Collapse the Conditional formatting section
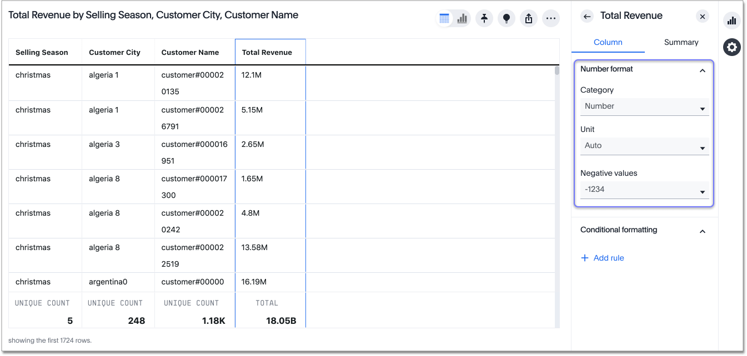Image resolution: width=747 pixels, height=356 pixels. pos(703,231)
